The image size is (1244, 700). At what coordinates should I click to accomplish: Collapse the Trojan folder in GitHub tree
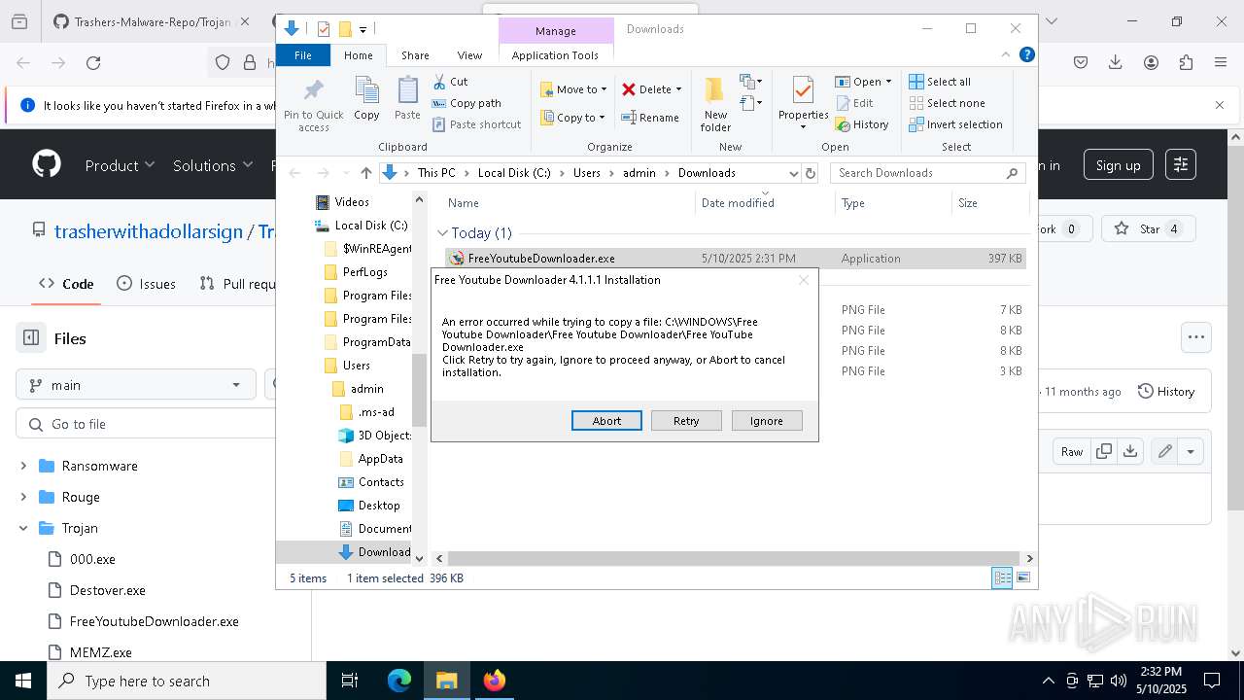point(23,528)
